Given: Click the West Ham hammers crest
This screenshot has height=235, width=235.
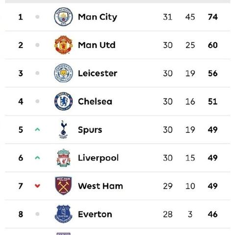Looking at the screenshot, I should (x=64, y=186).
